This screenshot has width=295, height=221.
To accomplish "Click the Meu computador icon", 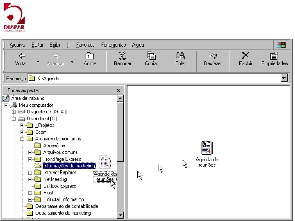I will [14, 105].
